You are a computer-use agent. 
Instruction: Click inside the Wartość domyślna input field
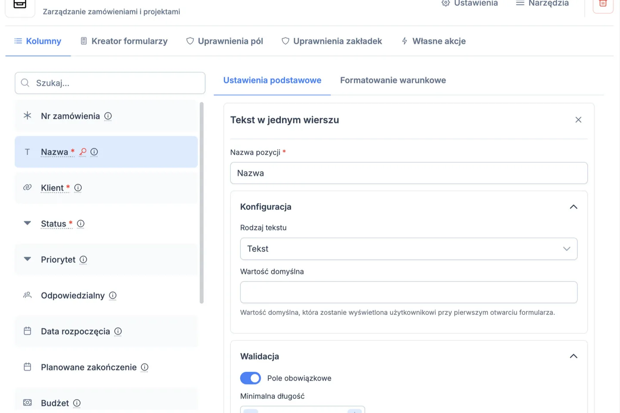[x=408, y=292]
